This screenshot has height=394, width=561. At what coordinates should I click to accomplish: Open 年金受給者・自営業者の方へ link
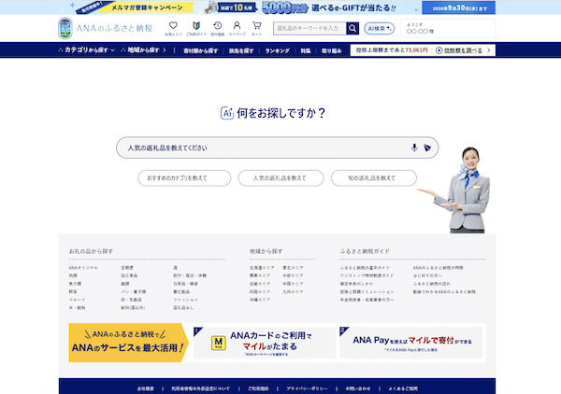tap(367, 300)
